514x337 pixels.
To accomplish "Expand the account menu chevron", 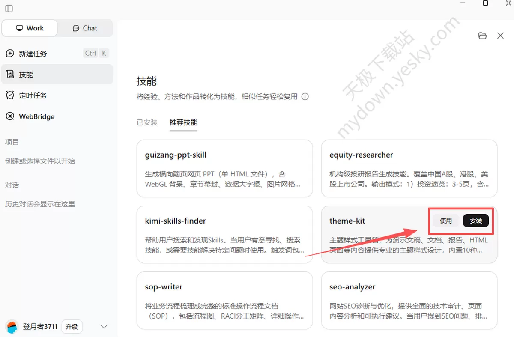I will 104,327.
